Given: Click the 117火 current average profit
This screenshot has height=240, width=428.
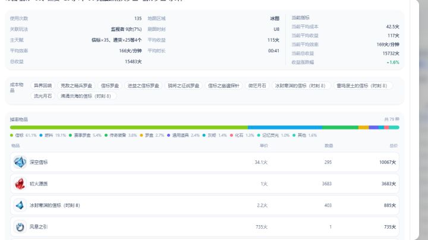Looking at the screenshot, I should (394, 36).
